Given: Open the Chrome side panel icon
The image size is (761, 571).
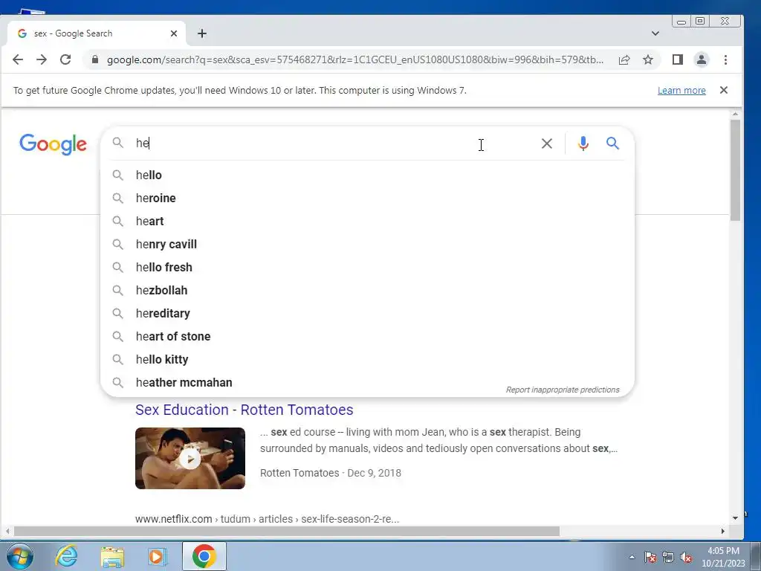Looking at the screenshot, I should (678, 59).
